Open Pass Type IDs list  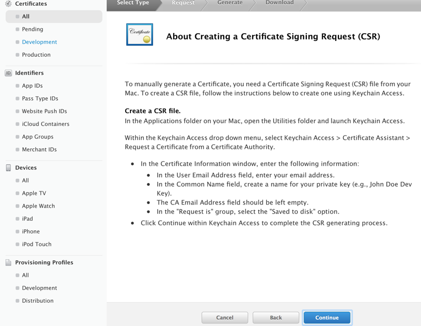(40, 98)
